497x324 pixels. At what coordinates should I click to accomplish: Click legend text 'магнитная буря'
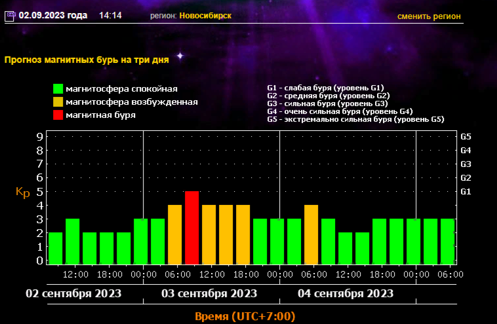pyautogui.click(x=101, y=115)
